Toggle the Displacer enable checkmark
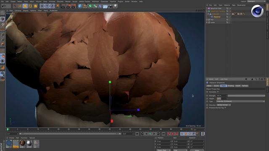The width and height of the screenshot is (269, 151). pos(230,17)
